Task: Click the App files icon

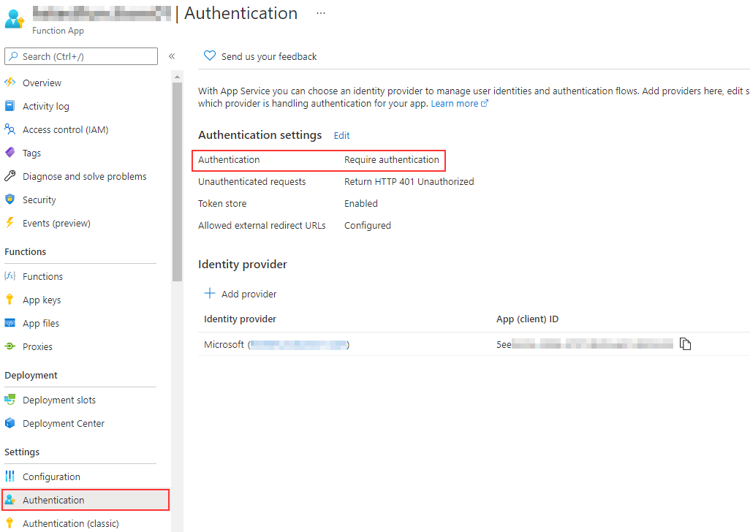Action: [10, 323]
